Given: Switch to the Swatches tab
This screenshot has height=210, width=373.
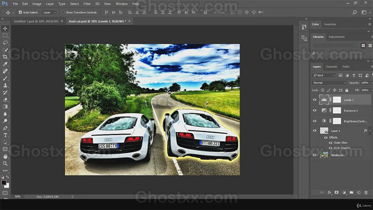Looking at the screenshot, I should [x=330, y=24].
